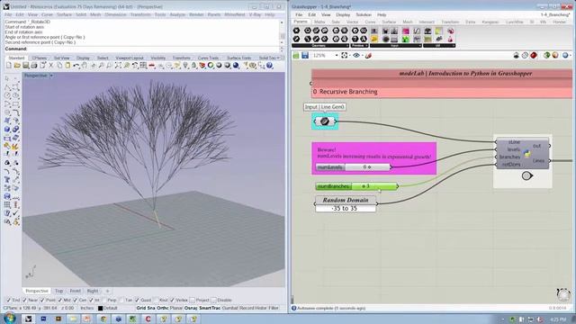576x324 pixels.
Task: Click the Undo arrow icon in Rhino toolbar
Action: point(76,66)
